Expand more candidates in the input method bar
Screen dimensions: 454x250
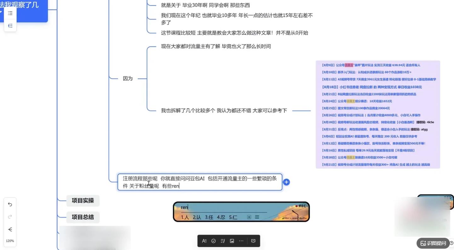pos(249,217)
